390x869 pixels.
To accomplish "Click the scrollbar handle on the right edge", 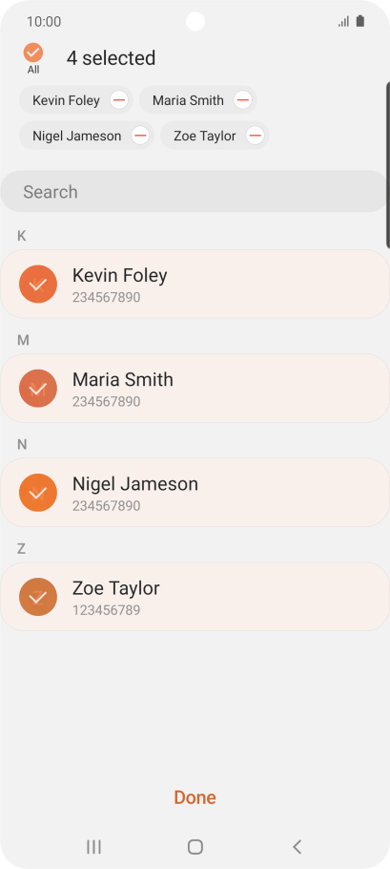I will coord(388,164).
